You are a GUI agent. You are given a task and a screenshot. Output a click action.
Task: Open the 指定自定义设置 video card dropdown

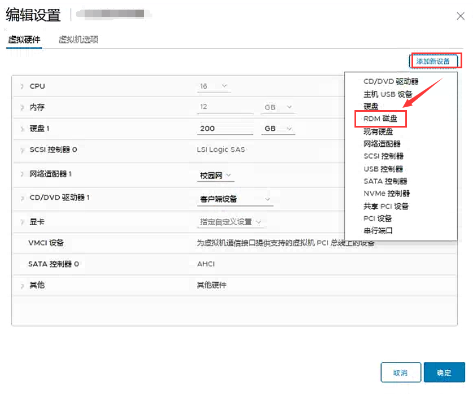(230, 222)
